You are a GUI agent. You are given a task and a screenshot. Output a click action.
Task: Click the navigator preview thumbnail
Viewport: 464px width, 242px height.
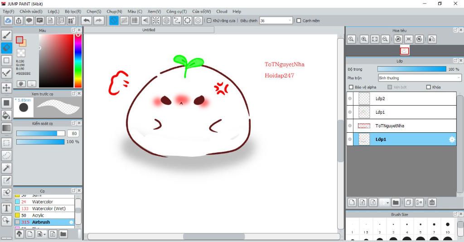[x=405, y=51]
